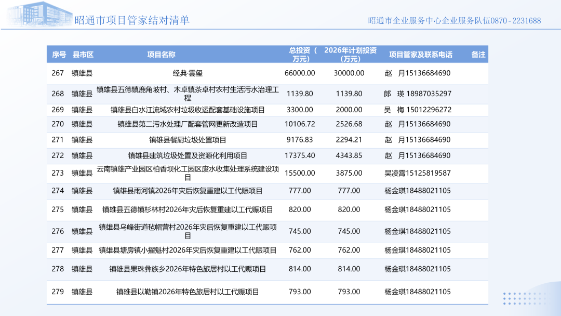
Task: Click project 镇雄县餐厨垃圾处置项目
Action: (188, 140)
